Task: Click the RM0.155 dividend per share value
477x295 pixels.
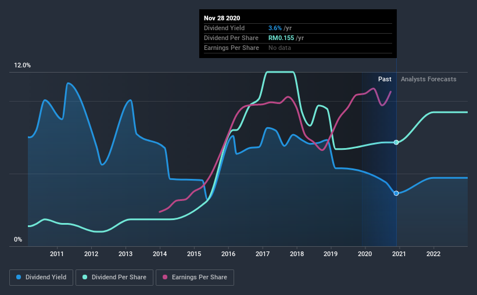Action: pos(281,38)
